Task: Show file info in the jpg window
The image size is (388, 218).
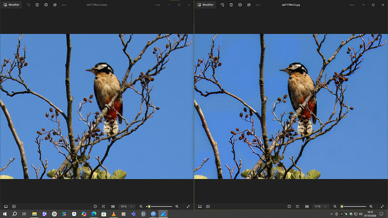Action: 289,207
